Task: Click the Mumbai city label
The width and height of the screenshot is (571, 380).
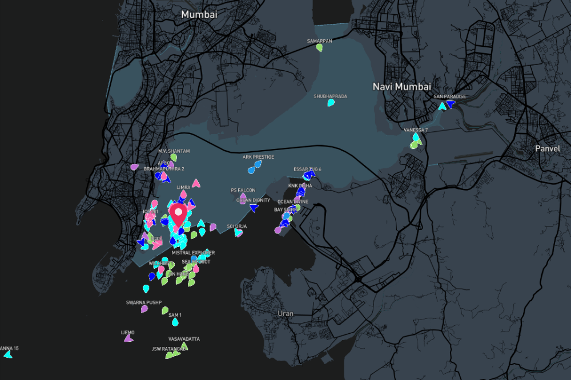Action: click(199, 15)
